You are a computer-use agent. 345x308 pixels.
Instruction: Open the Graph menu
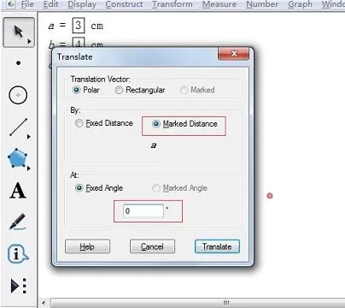[x=300, y=4]
